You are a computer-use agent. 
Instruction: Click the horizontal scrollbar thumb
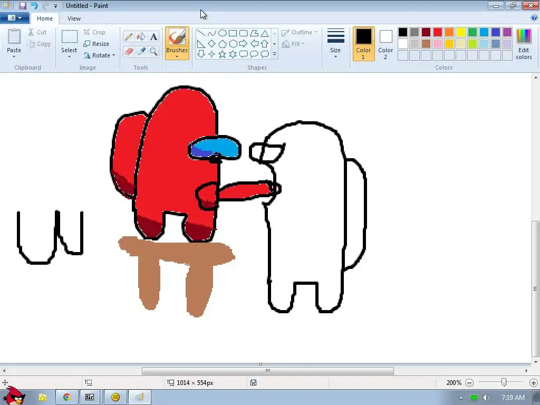click(x=267, y=371)
